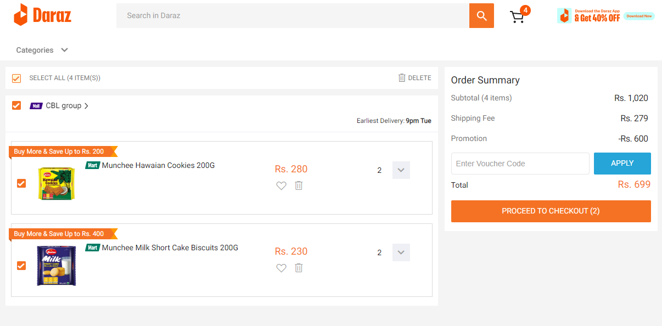Click the Download Now pill button

(x=639, y=16)
